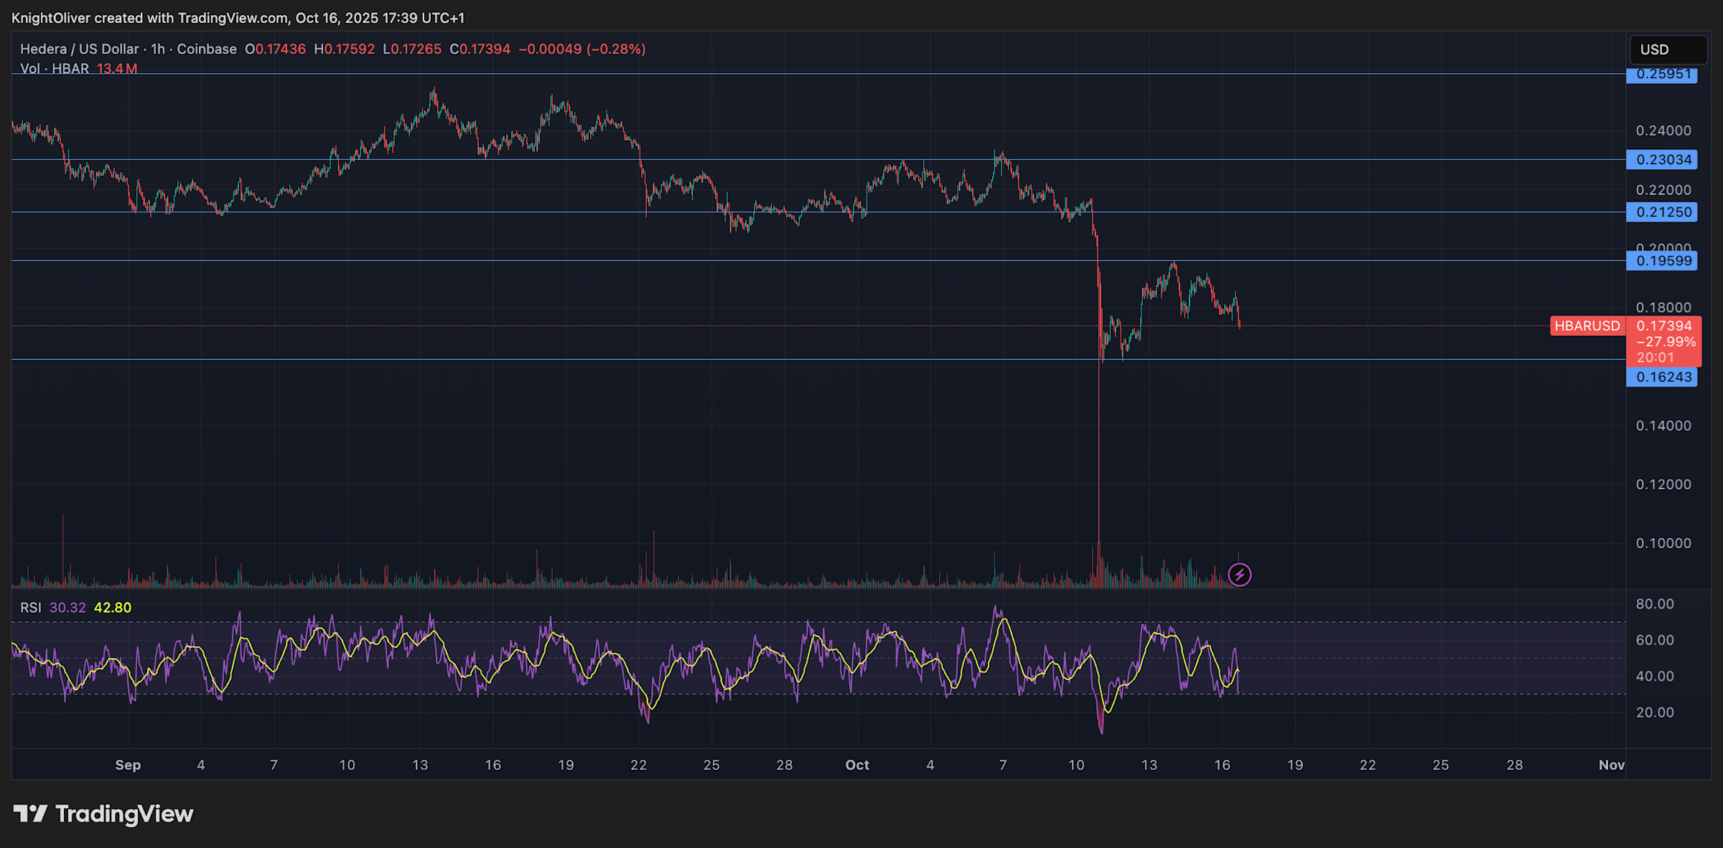Click the red HBARUSD symbol label
The height and width of the screenshot is (848, 1723).
(1587, 326)
